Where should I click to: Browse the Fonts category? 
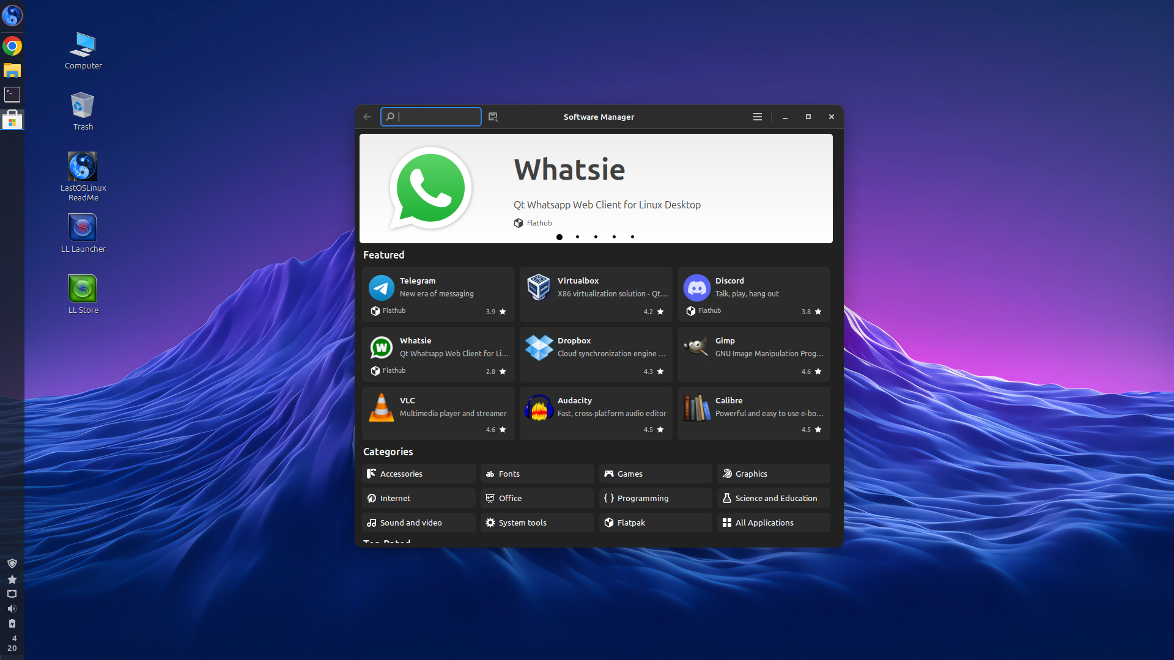point(537,474)
